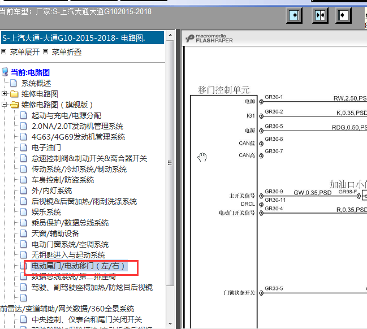Open the 外/内灯系统 diagram
367x329 pixels.
51,191
